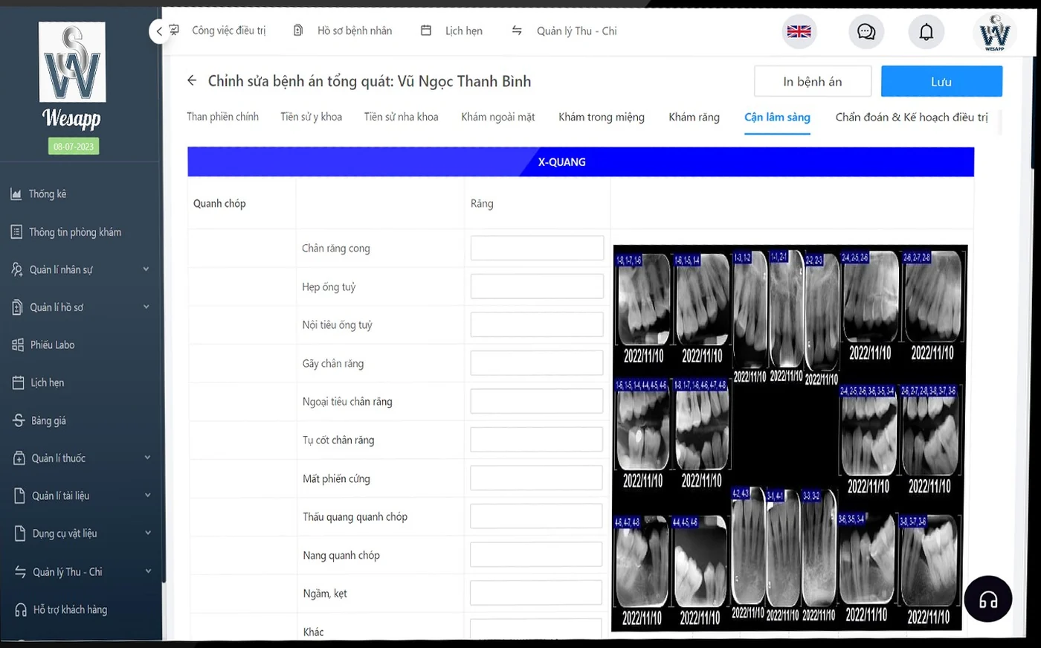Click the Quản lí tài liệu document icon
Viewport: 1041px width, 648px height.
20,495
